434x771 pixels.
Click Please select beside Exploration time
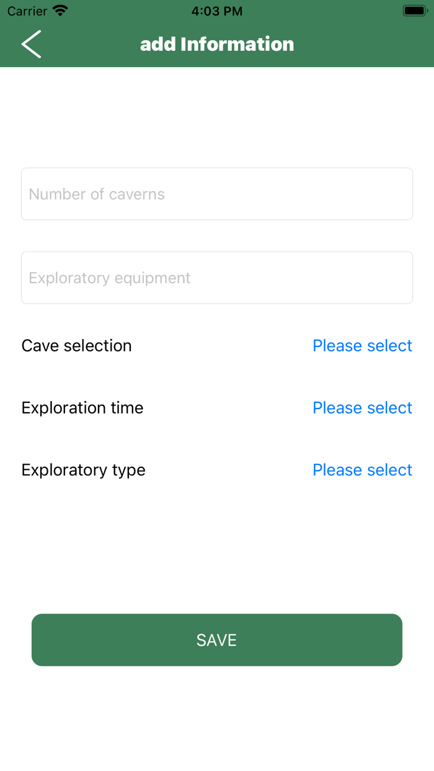pos(362,408)
